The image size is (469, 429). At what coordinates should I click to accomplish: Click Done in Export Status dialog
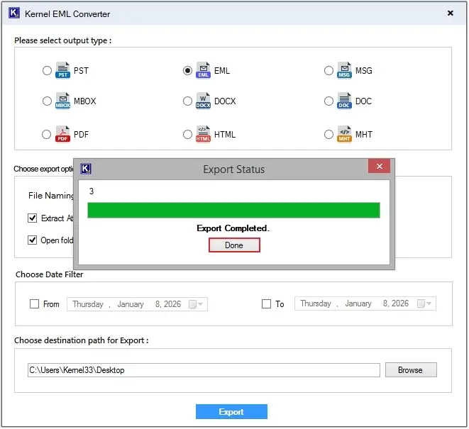point(234,245)
